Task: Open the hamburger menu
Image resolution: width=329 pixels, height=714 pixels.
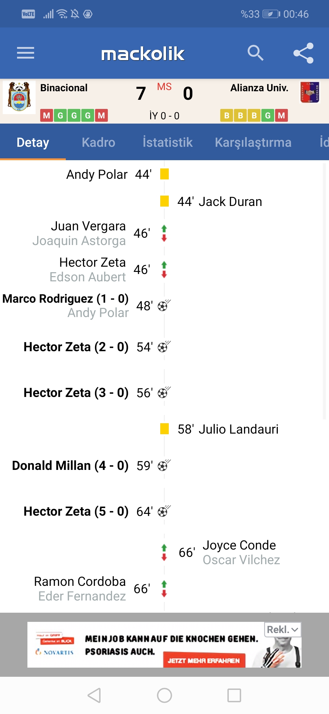Action: click(x=26, y=53)
